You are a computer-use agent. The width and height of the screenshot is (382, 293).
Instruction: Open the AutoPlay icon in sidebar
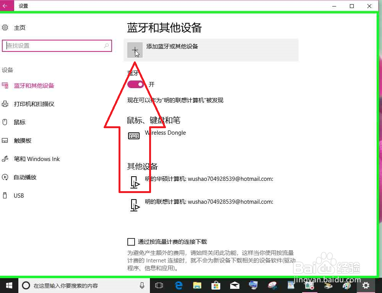click(x=5, y=177)
